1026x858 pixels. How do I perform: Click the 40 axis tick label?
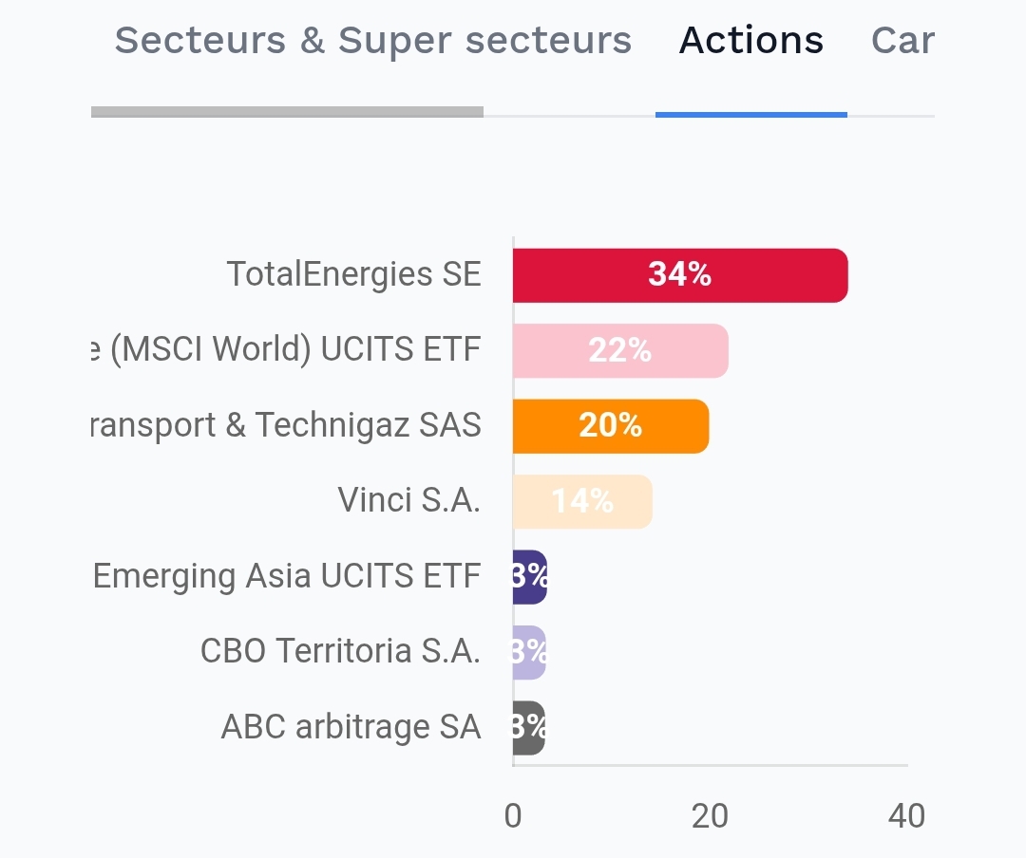[x=906, y=815]
